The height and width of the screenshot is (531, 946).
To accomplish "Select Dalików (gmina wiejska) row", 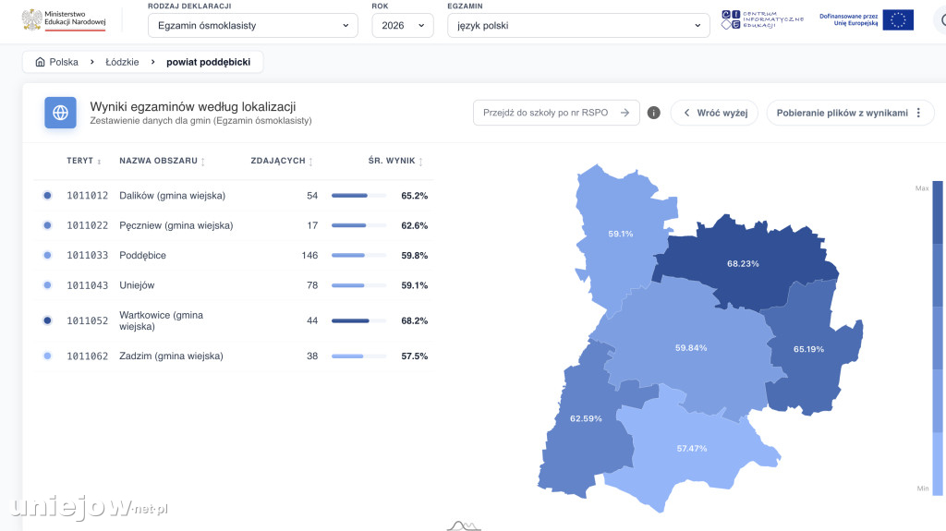I will [x=234, y=196].
